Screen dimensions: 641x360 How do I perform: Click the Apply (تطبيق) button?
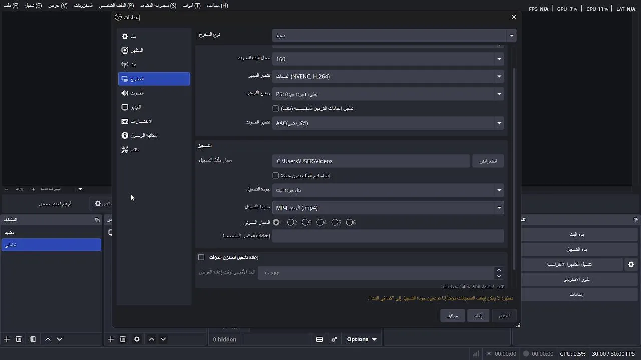pyautogui.click(x=504, y=316)
